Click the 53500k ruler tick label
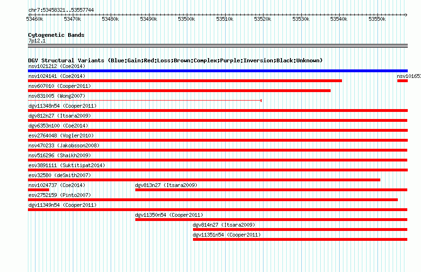Viewport: 421px width, 272px height. tap(186, 19)
